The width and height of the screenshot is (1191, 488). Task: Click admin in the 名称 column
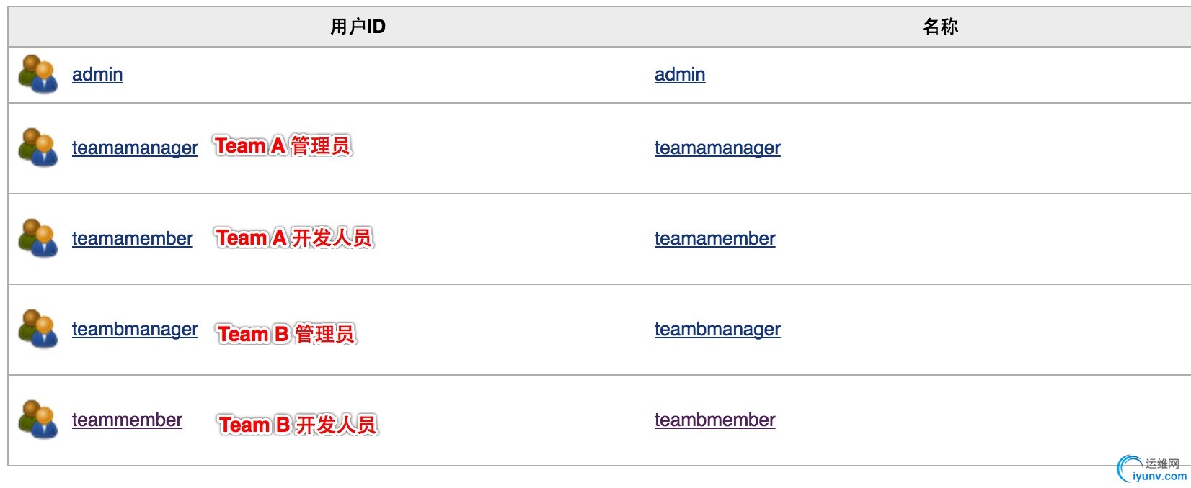[x=680, y=74]
